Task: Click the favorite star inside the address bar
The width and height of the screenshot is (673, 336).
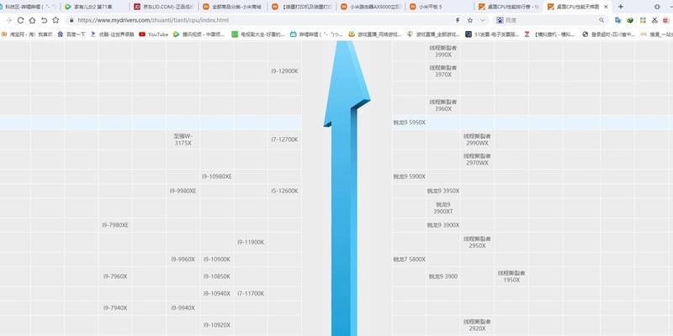Action: 470,20
